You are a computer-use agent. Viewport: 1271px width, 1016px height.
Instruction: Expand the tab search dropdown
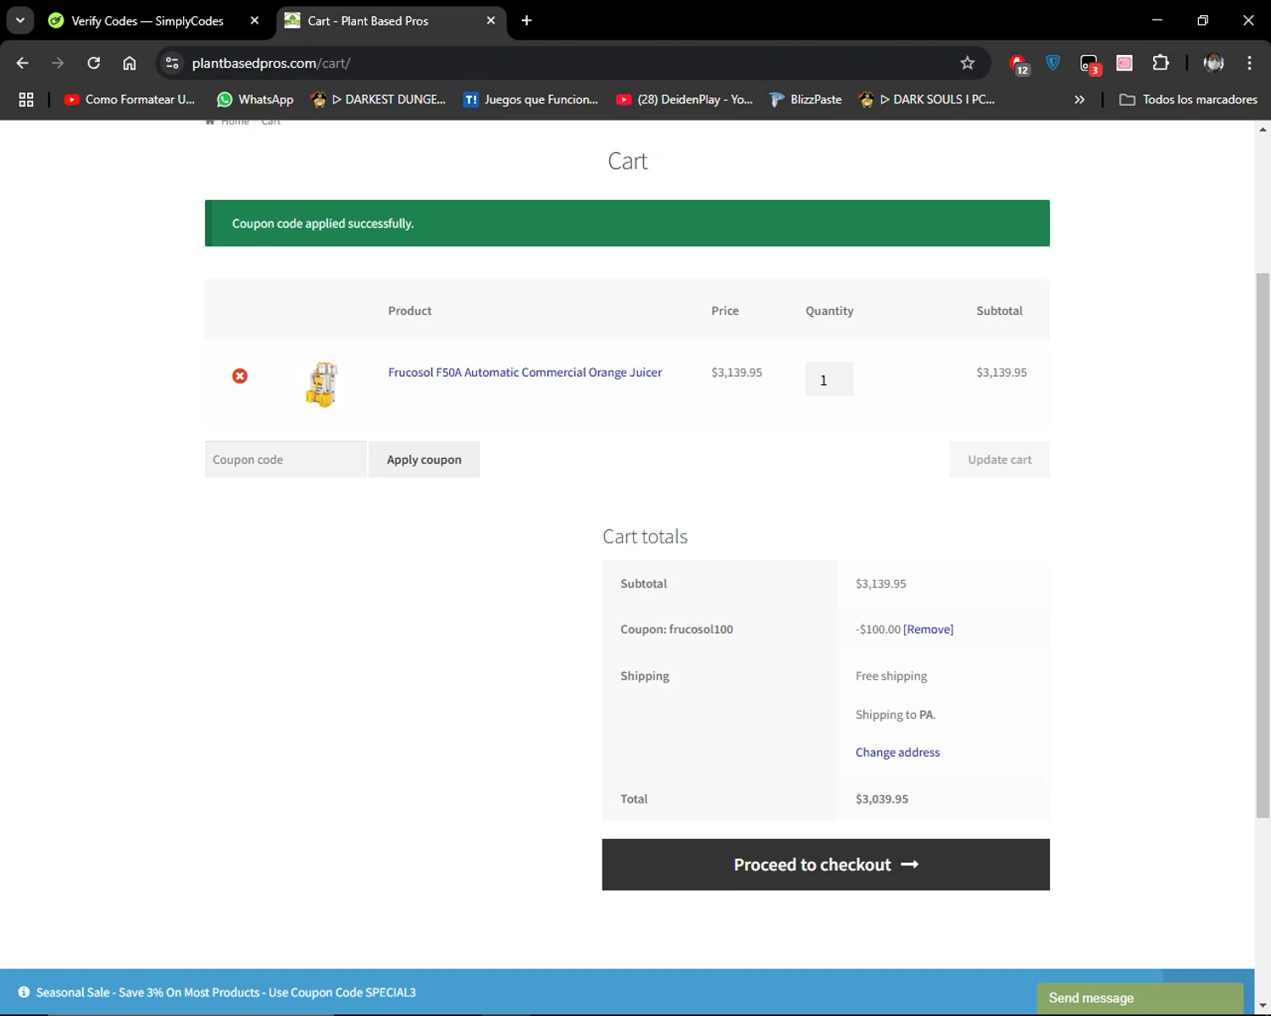tap(20, 20)
